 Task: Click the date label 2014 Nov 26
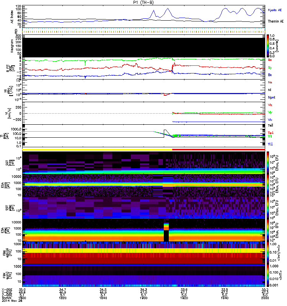tap(12, 301)
